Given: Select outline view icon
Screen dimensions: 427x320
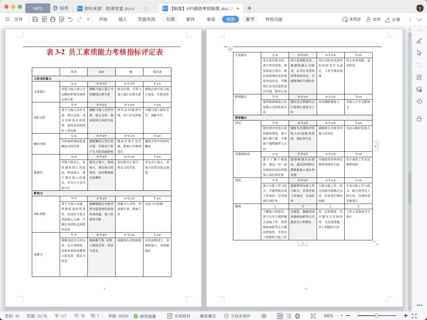Looking at the screenshot, I should pos(289,316).
